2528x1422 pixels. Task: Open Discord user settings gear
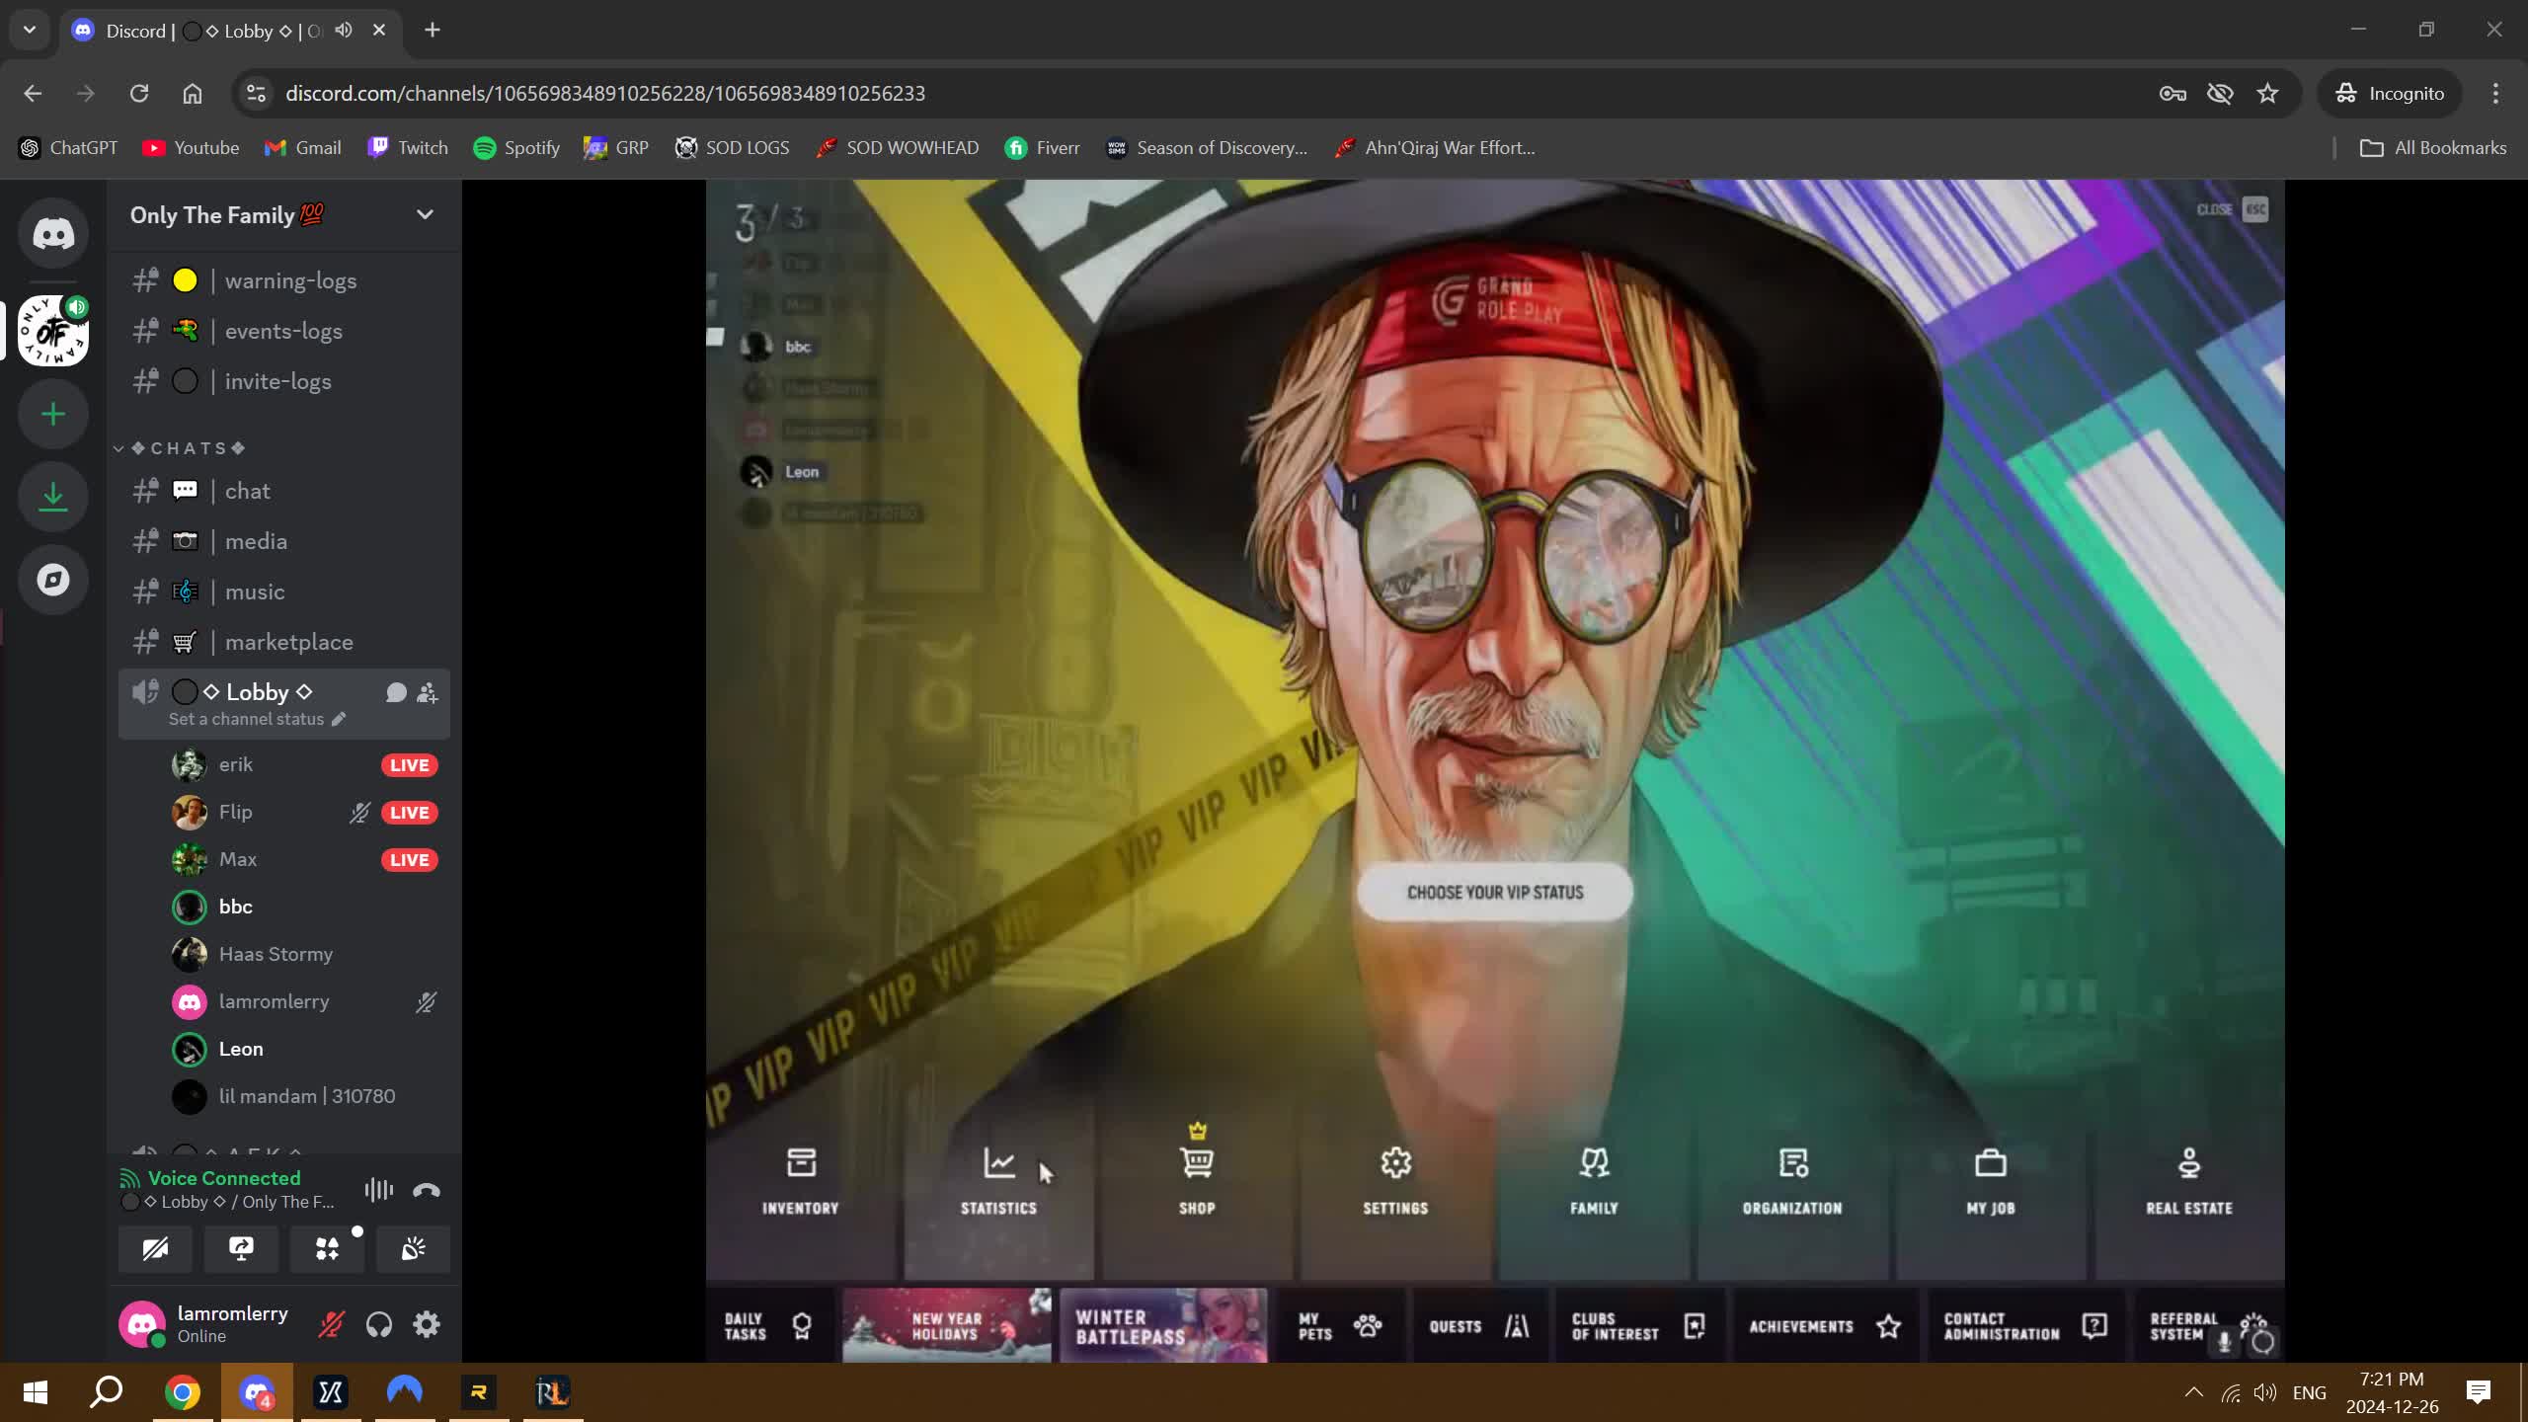pyautogui.click(x=427, y=1324)
